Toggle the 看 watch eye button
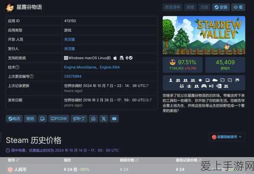This screenshot has width=254, height=174. tap(238, 7)
